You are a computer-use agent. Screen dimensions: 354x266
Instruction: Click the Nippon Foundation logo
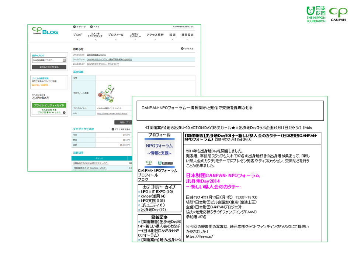[x=316, y=14]
